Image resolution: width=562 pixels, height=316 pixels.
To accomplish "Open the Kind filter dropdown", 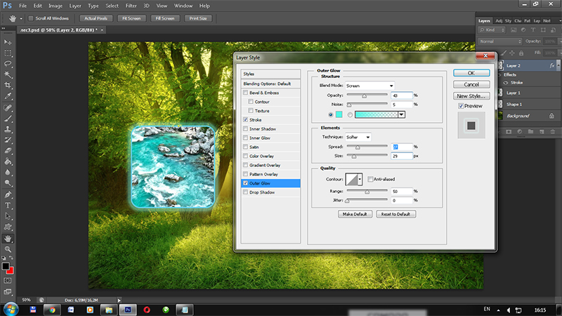I will [492, 30].
